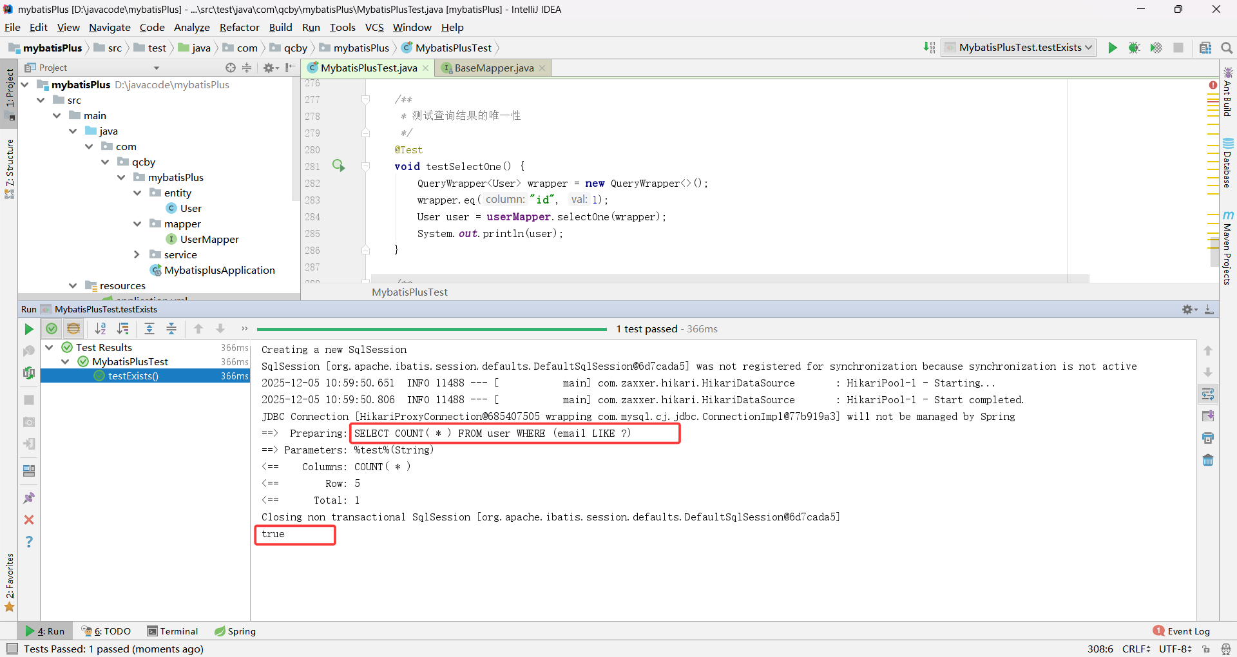Collapse all test results

[171, 329]
